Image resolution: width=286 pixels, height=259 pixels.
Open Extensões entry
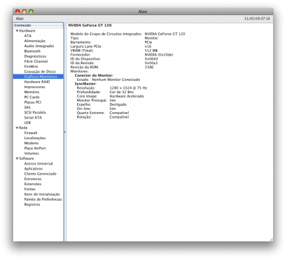click(x=33, y=184)
